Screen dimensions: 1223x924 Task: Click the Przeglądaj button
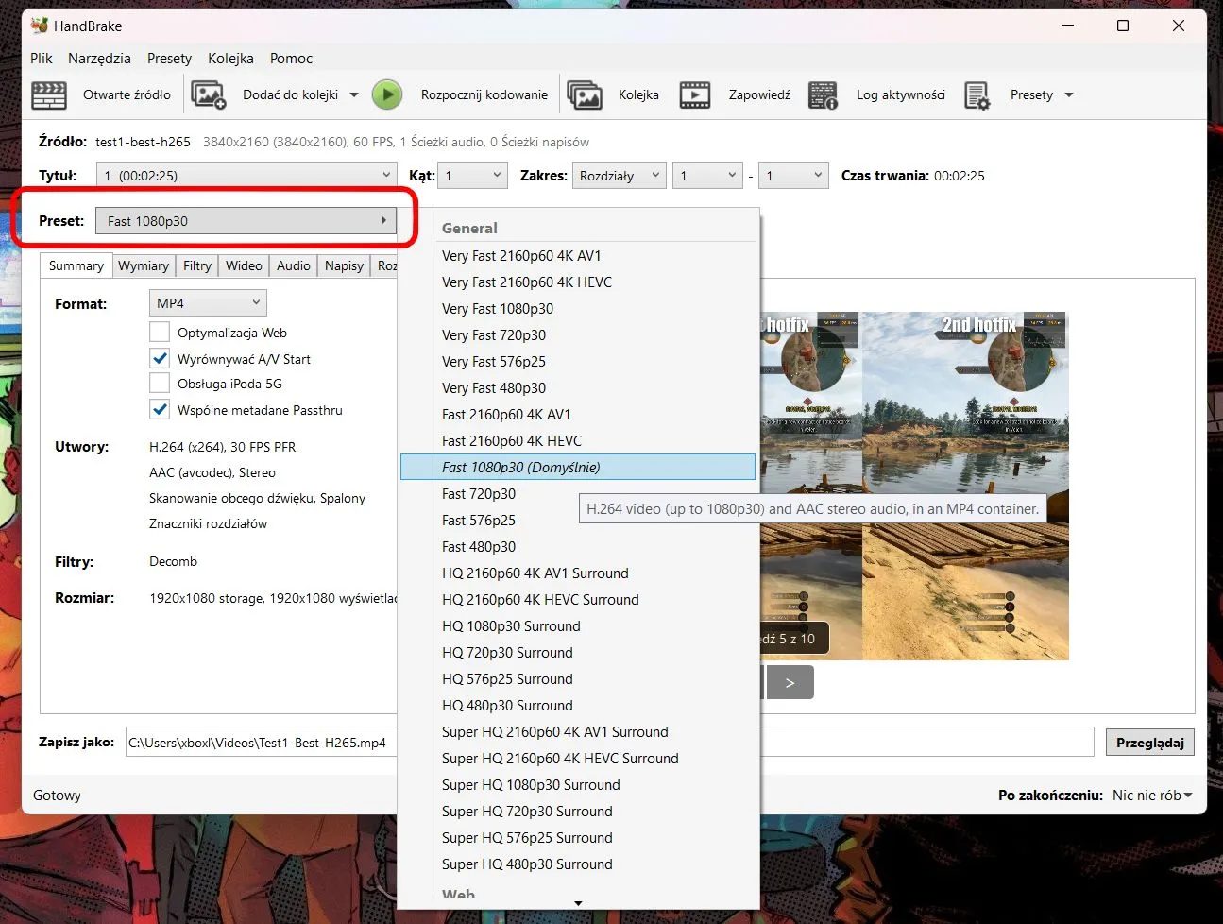(x=1149, y=743)
